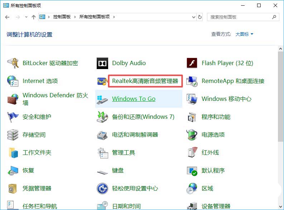Click the Internet 选项 globe icon
This screenshot has width=284, height=210.
13,81
